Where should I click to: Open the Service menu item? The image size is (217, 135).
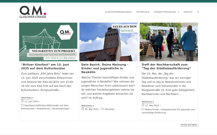click(x=188, y=12)
